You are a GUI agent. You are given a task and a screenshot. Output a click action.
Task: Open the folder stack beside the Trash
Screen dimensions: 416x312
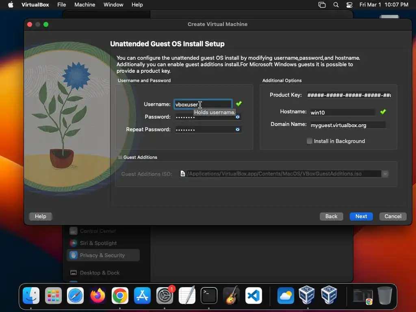click(x=363, y=296)
